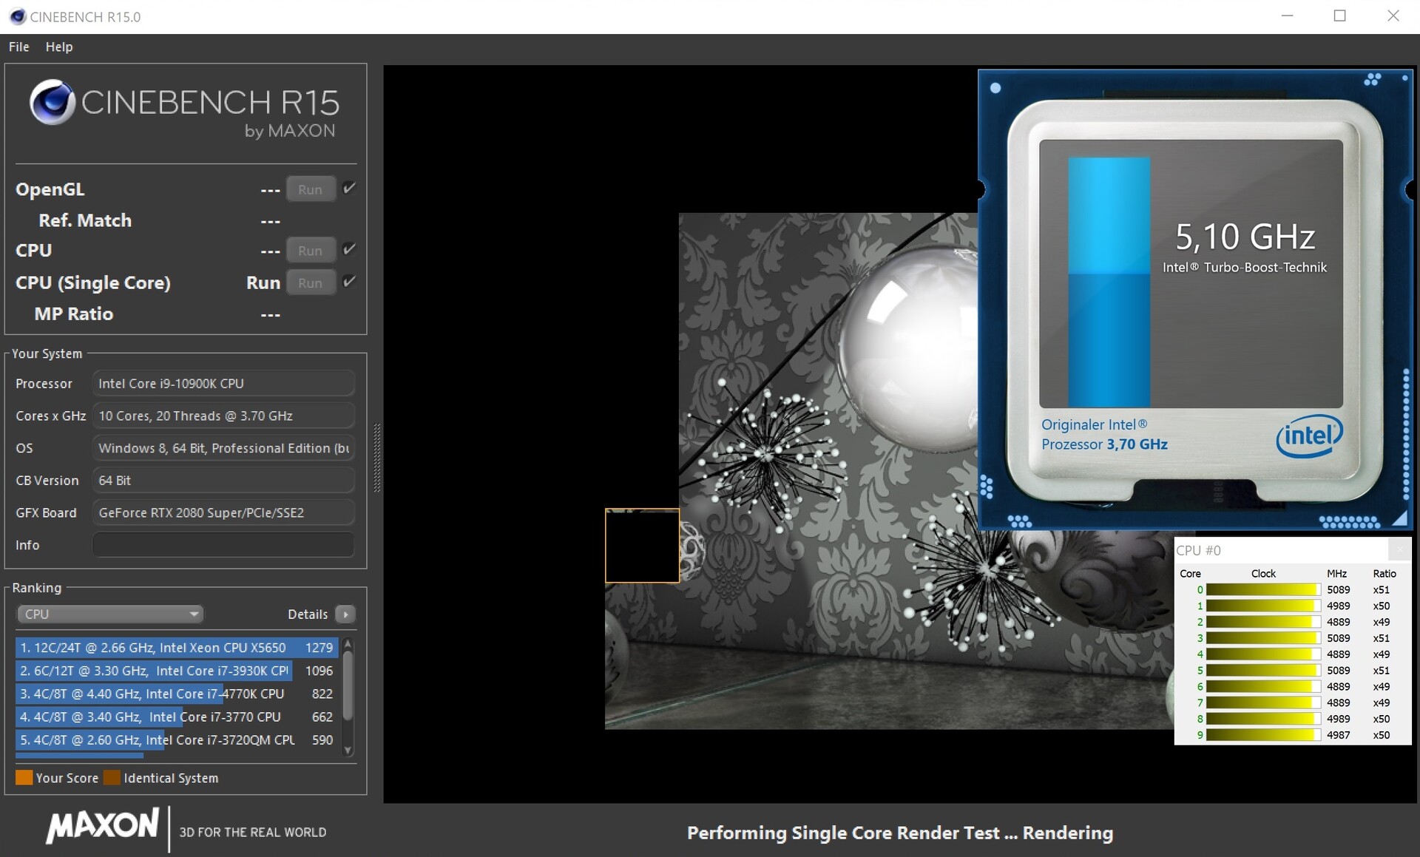This screenshot has height=857, width=1420.
Task: Open the Help menu
Action: tap(59, 47)
